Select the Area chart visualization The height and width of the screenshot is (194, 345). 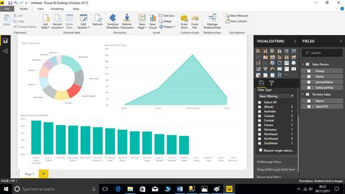tap(265, 57)
